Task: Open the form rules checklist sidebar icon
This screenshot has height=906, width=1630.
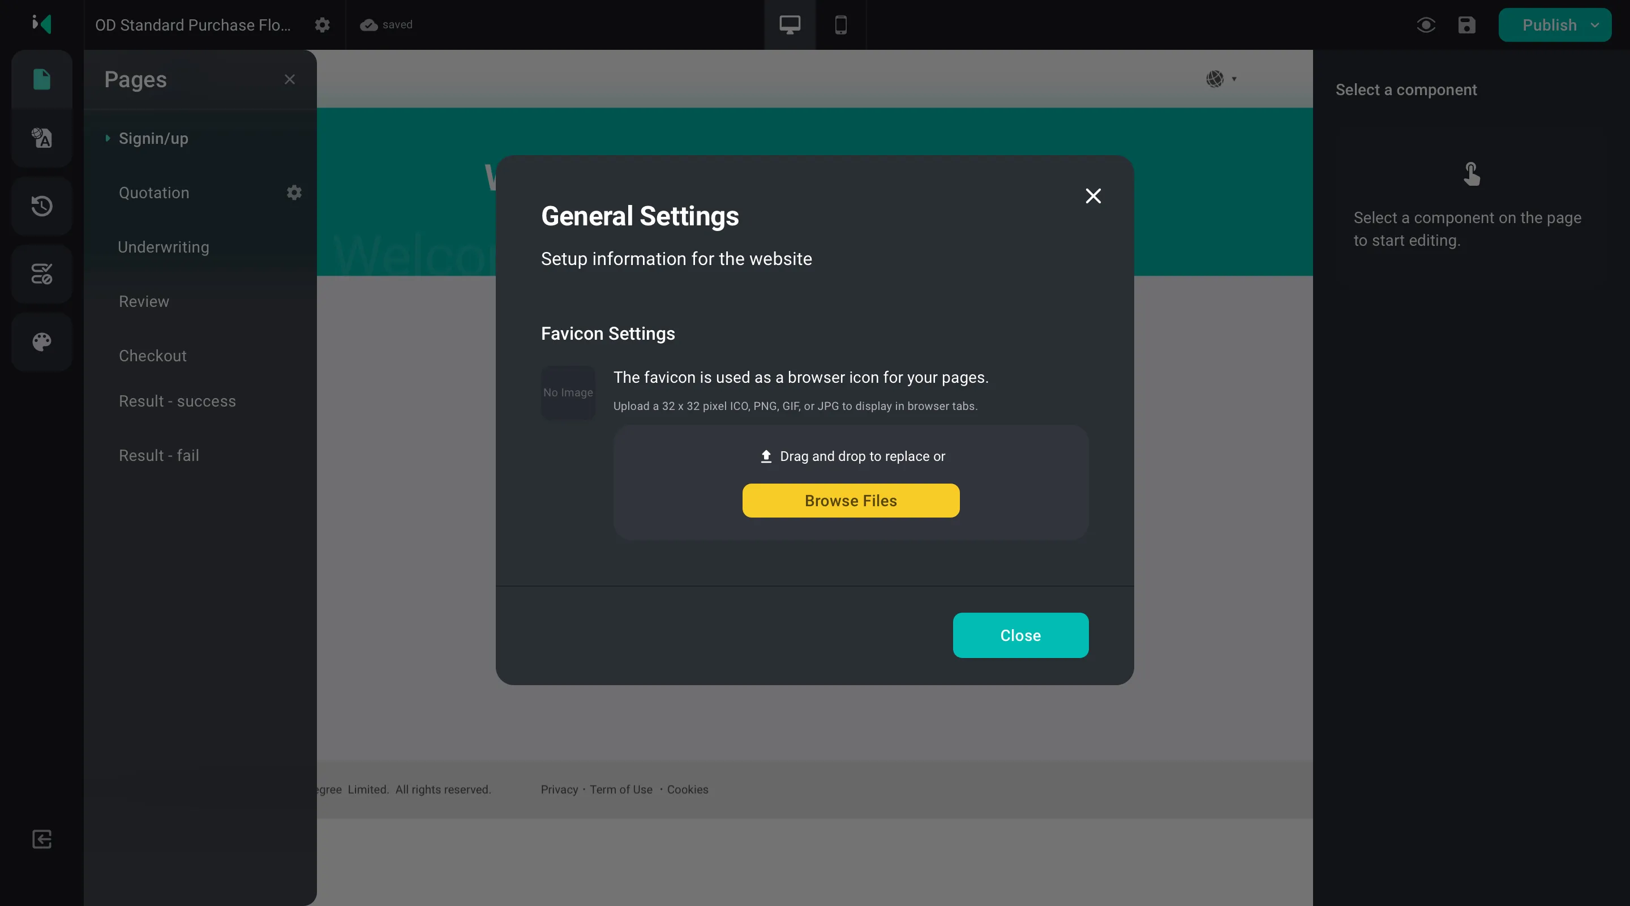Action: [42, 273]
